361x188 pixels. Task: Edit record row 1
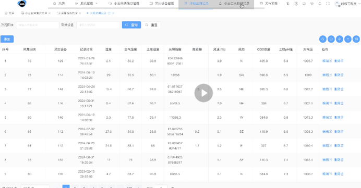pos(327,61)
